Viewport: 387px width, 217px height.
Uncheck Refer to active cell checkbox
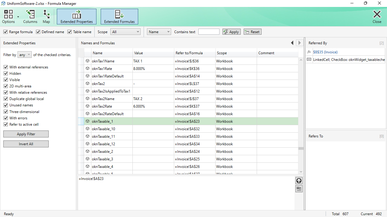click(x=5, y=124)
